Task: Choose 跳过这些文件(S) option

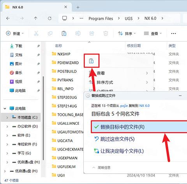Action: click(114, 139)
